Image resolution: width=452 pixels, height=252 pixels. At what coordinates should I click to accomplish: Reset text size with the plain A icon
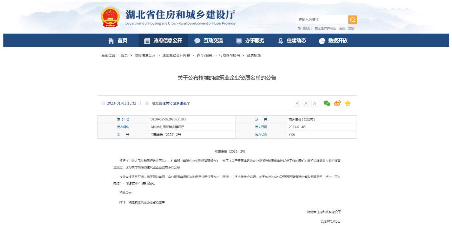[315, 103]
